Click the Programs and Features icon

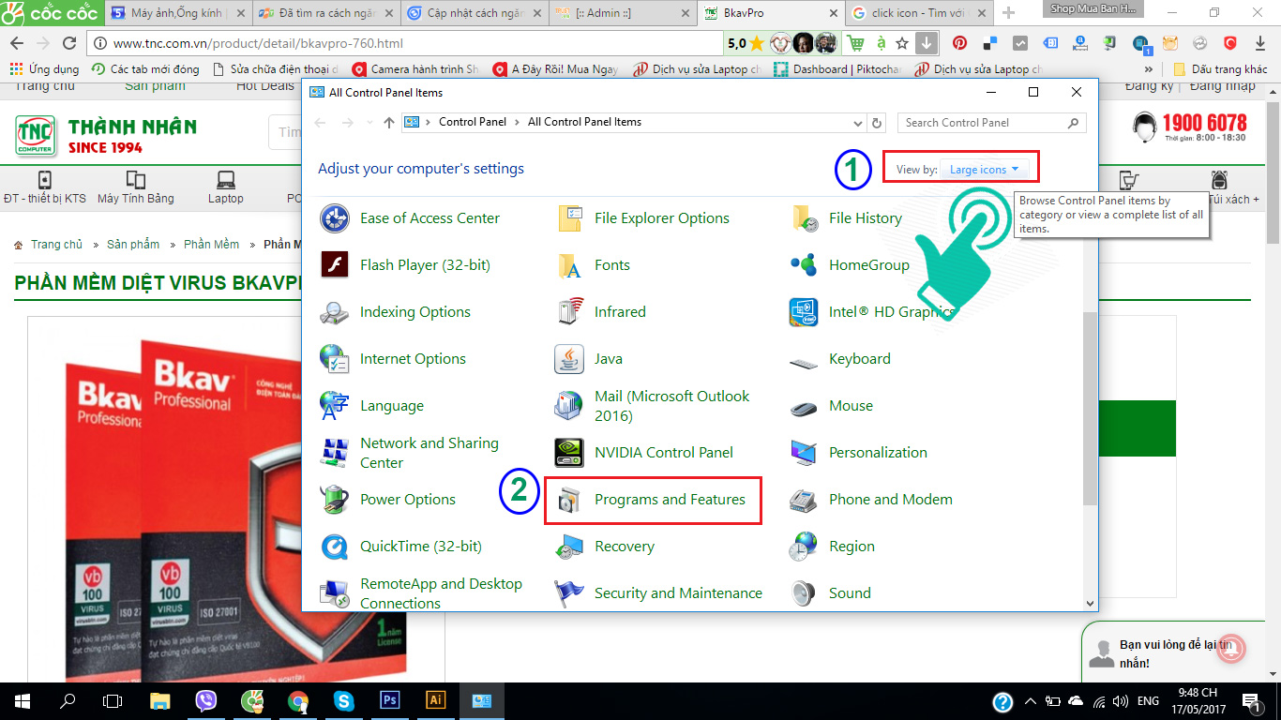point(569,500)
